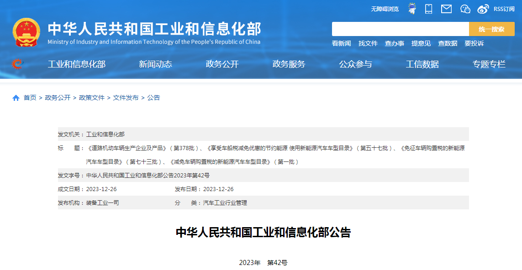Click the Chinese site title 中华人民共和国工业和信息化部
The width and height of the screenshot is (522, 270).
click(154, 29)
